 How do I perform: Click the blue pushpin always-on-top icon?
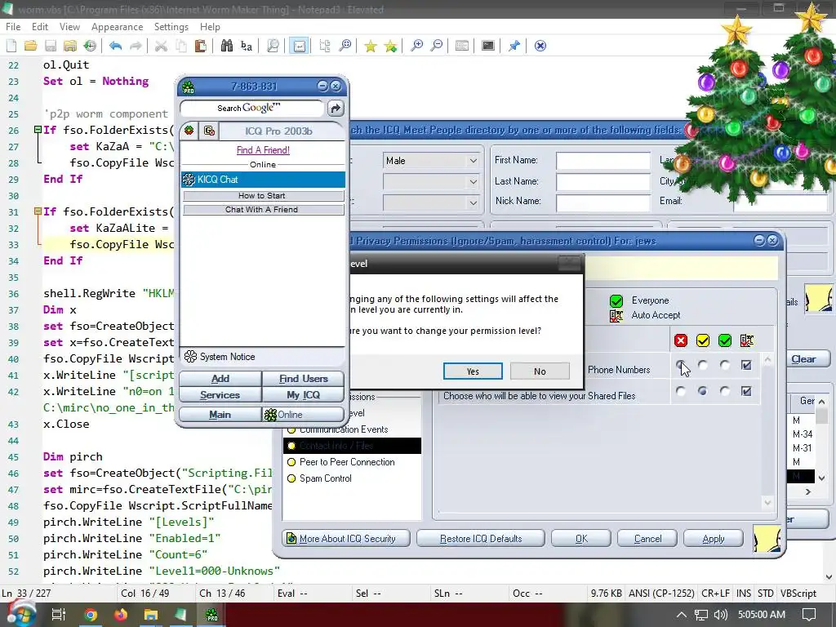pyautogui.click(x=514, y=46)
